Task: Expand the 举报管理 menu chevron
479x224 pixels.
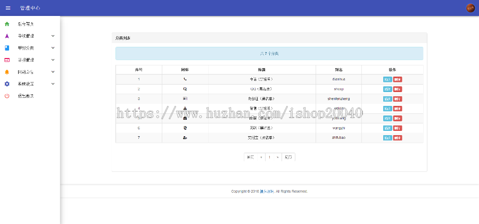Action: point(53,60)
